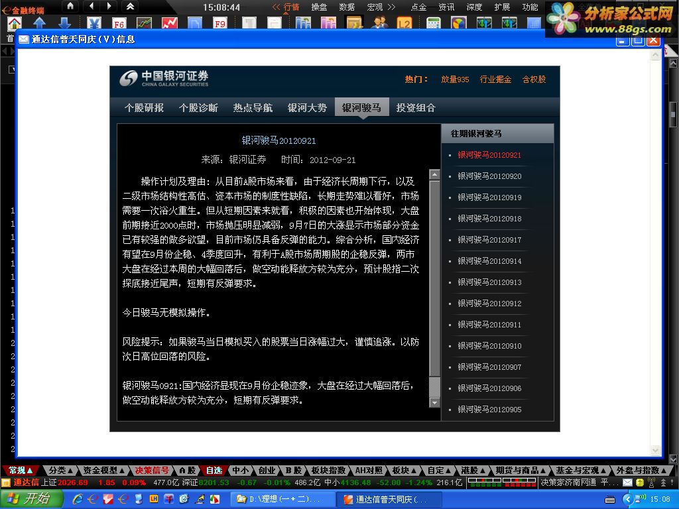Open the 功能 top menu
The width and height of the screenshot is (679, 509).
(530, 7)
